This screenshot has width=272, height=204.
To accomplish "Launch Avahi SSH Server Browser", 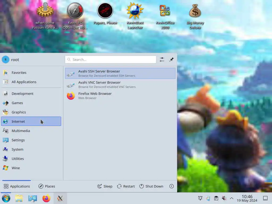I will click(x=120, y=73).
